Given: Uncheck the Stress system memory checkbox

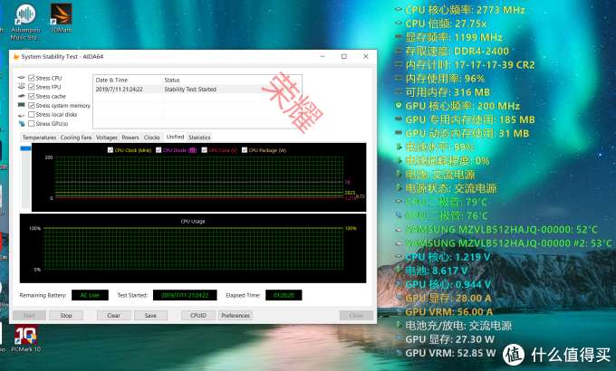Looking at the screenshot, I should (x=32, y=106).
